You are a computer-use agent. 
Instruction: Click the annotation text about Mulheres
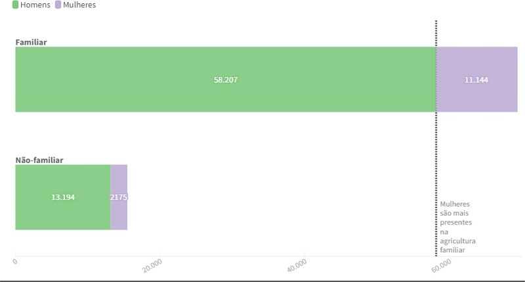[x=456, y=227]
